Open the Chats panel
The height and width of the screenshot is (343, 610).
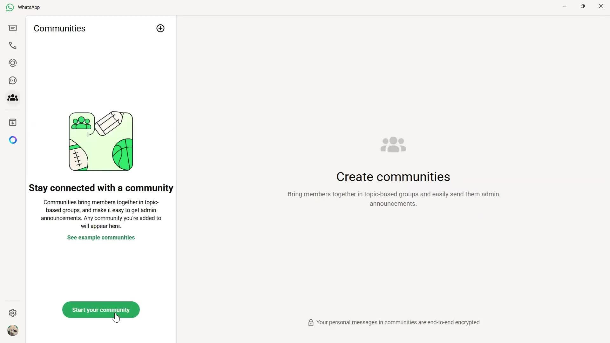pos(13,28)
